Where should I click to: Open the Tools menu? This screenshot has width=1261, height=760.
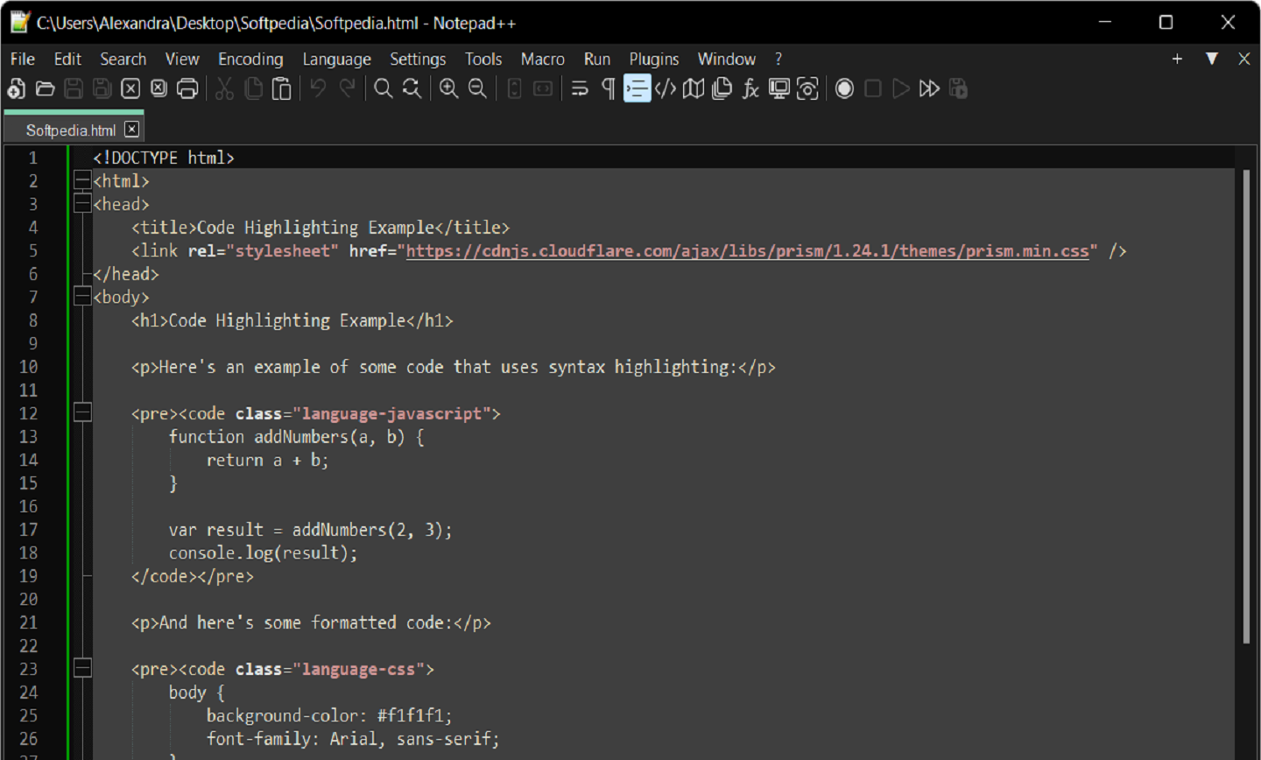(x=483, y=59)
